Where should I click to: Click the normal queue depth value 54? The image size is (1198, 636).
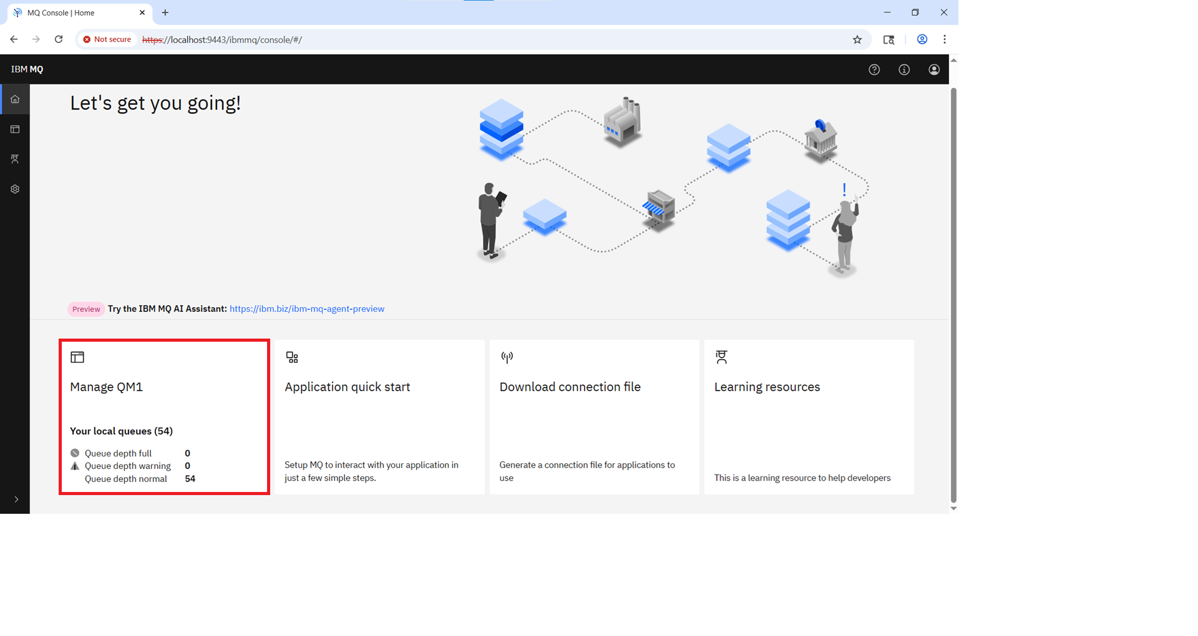190,479
